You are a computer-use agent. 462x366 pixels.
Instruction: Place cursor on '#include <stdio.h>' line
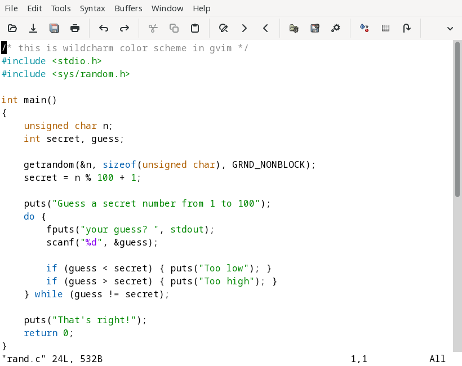[52, 61]
